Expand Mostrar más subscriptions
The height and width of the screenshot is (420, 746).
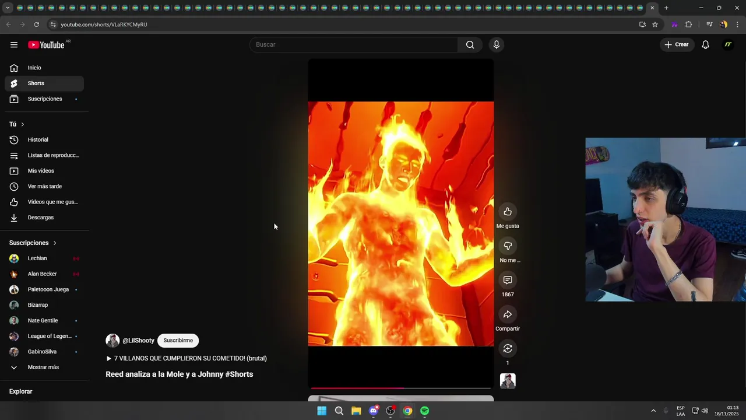44,367
